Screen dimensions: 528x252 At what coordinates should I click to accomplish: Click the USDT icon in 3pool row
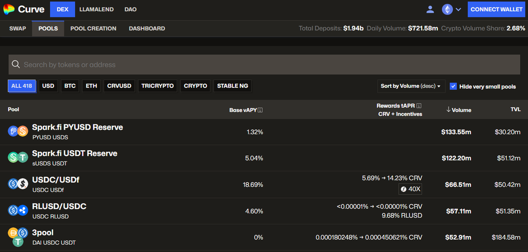18,241
